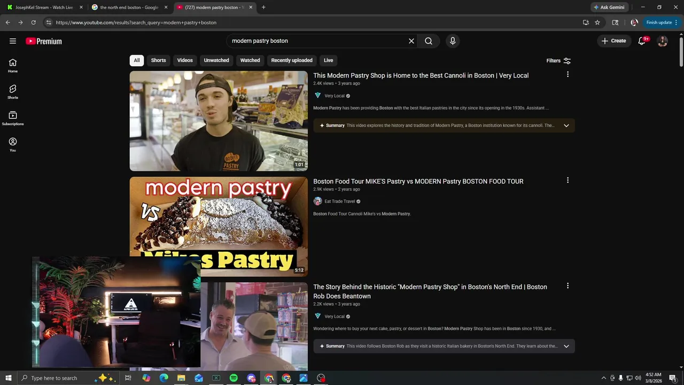Install YouTube app from address bar icon

coord(586,22)
